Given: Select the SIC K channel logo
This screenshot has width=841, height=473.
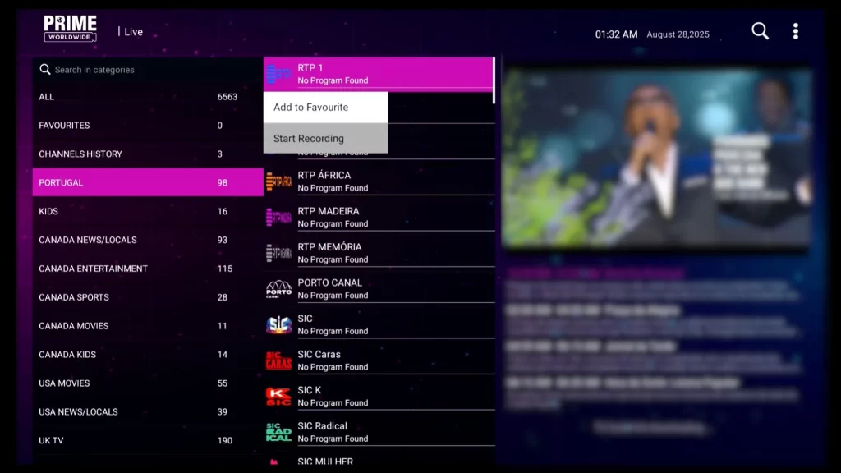Looking at the screenshot, I should [278, 395].
